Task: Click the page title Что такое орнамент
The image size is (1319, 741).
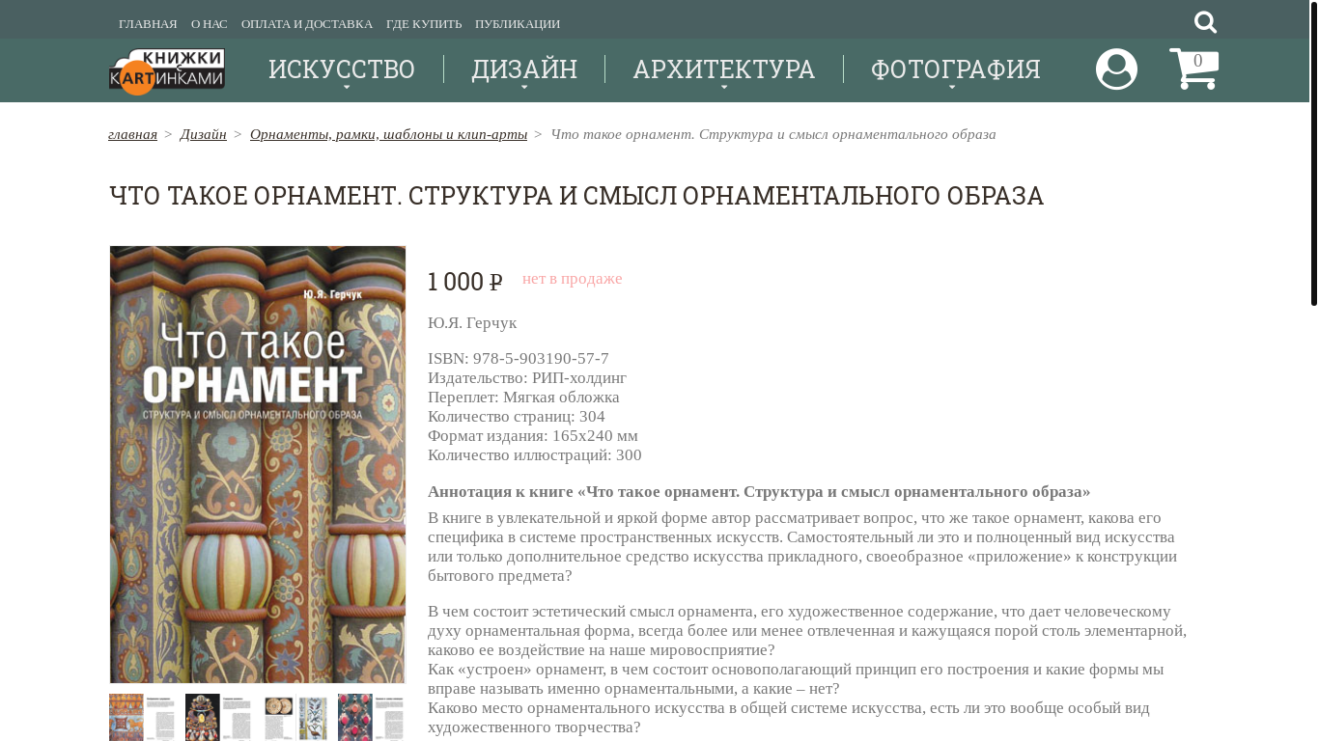Action: (x=576, y=196)
